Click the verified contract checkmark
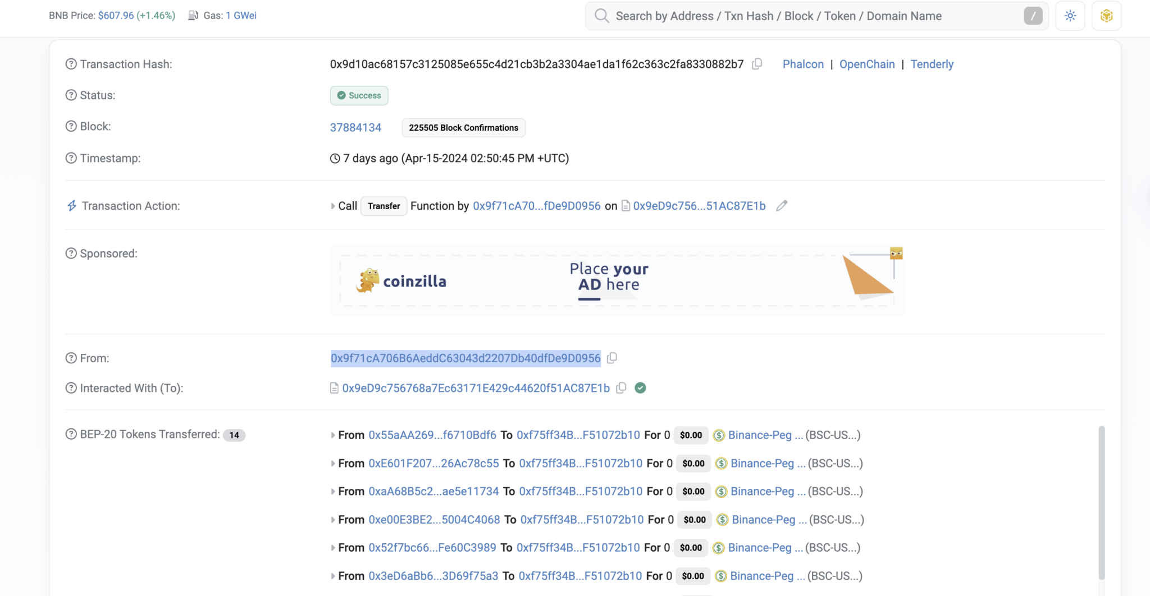 641,387
